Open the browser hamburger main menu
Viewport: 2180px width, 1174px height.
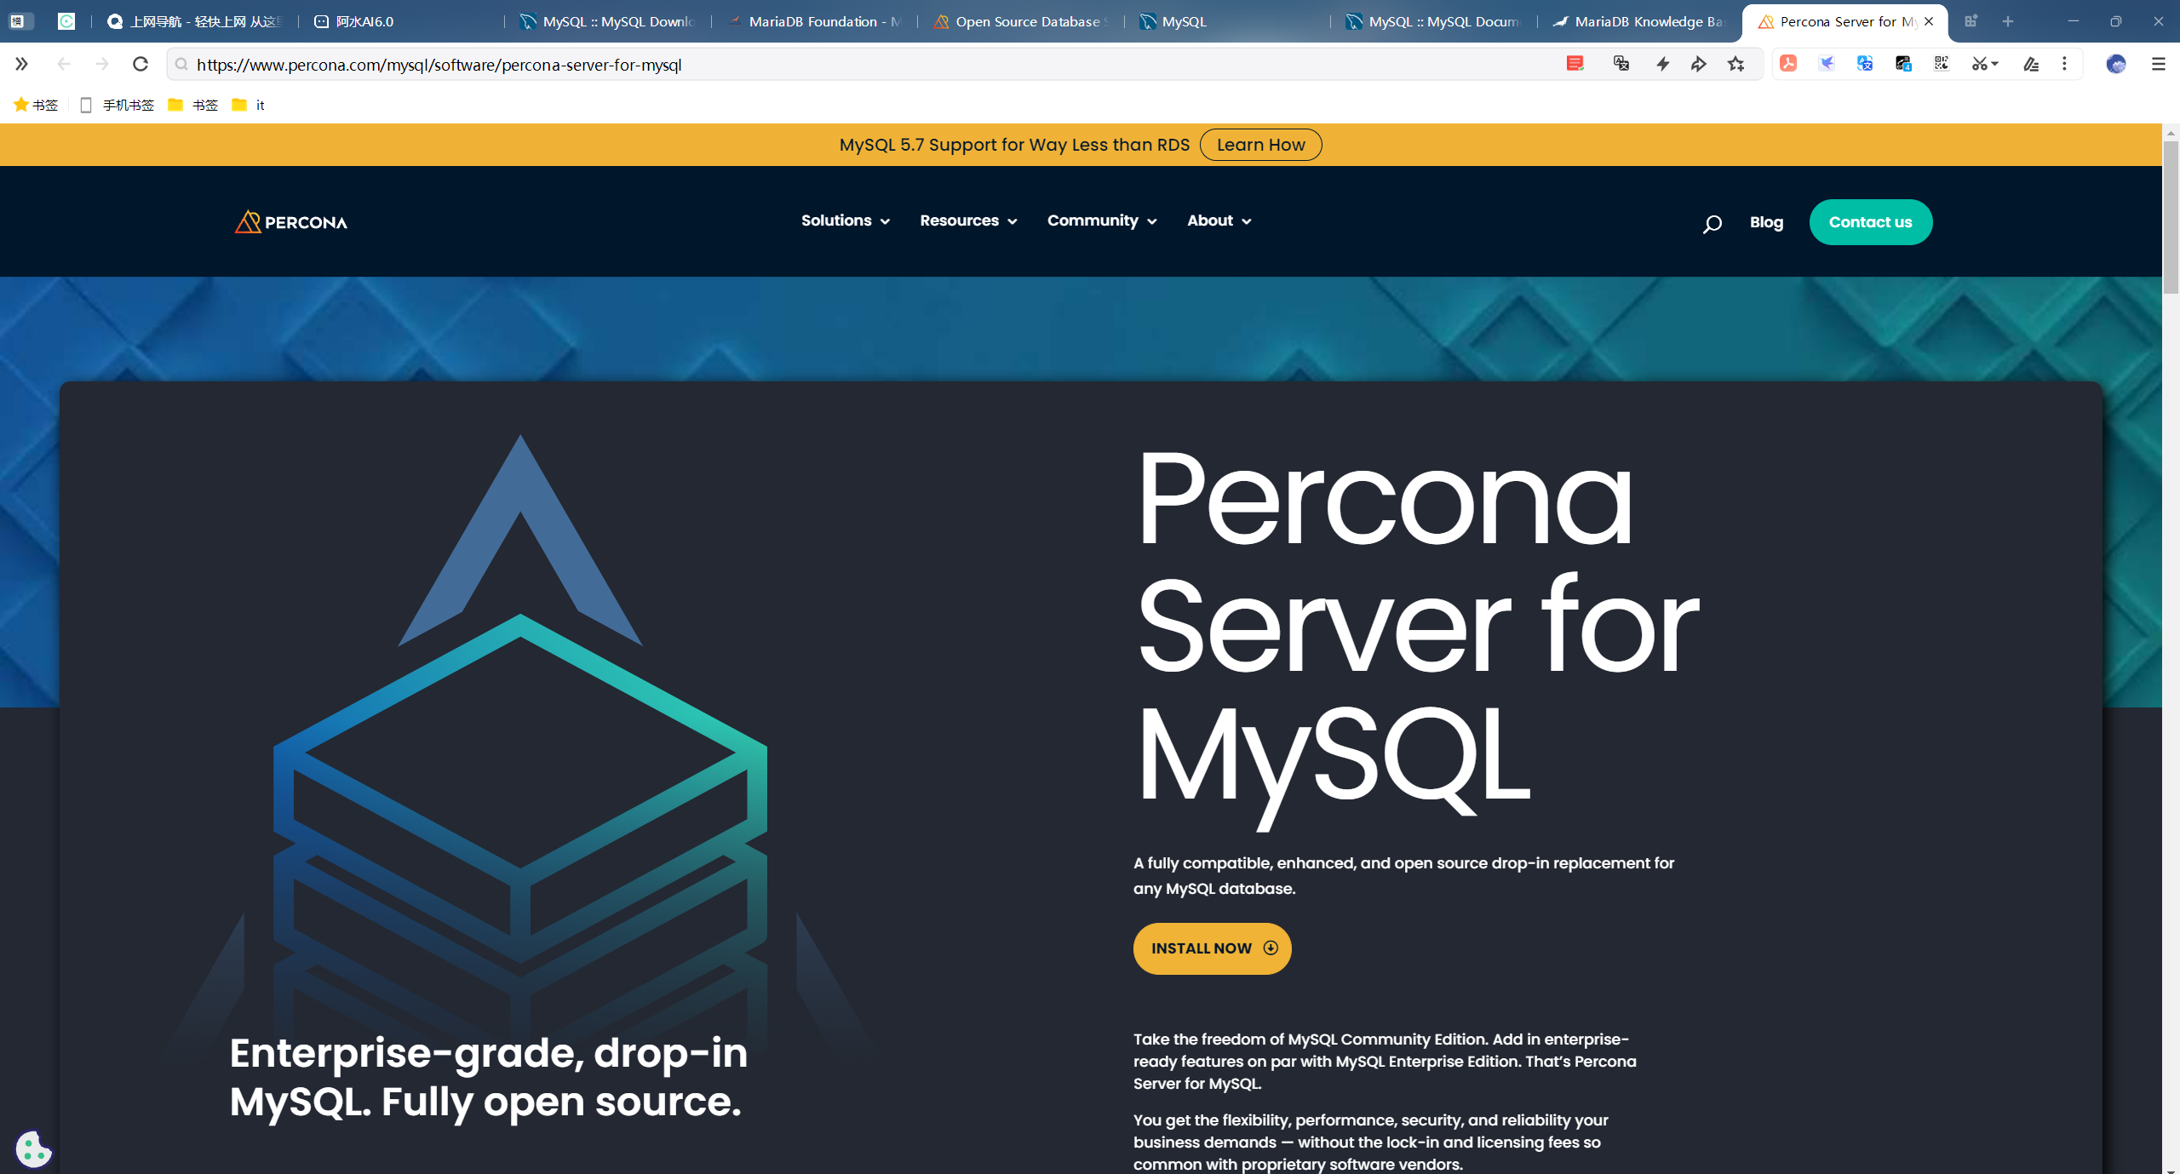pos(2158,64)
